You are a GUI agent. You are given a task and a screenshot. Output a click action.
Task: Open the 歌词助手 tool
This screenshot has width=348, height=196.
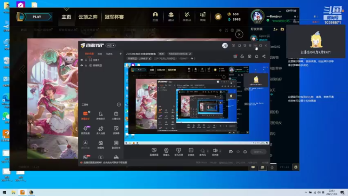[116, 145]
